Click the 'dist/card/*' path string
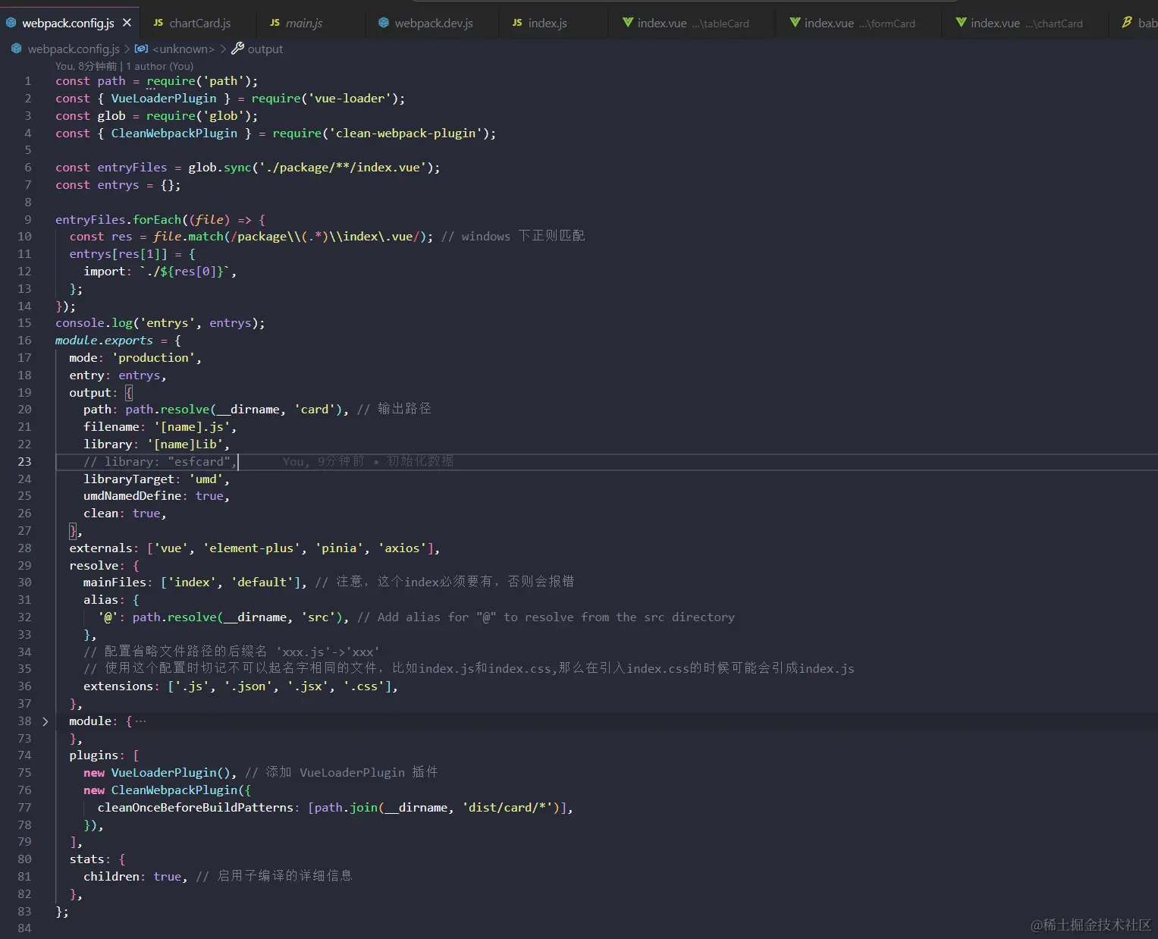The height and width of the screenshot is (939, 1158). (507, 808)
